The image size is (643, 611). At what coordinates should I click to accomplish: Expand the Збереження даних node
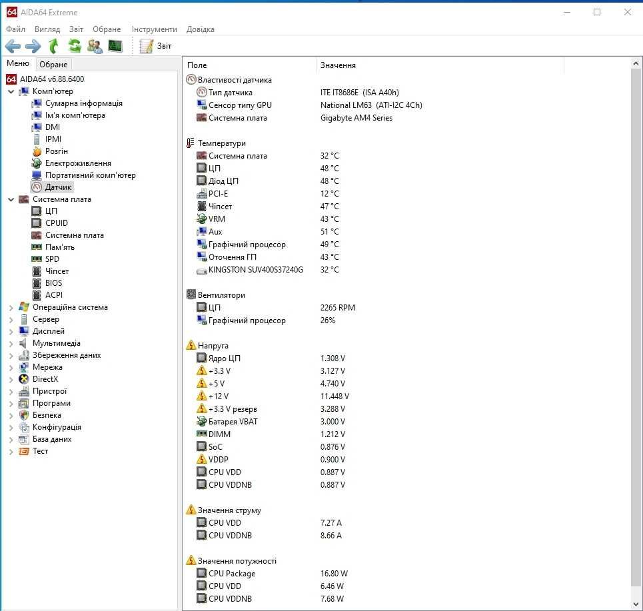pos(11,356)
